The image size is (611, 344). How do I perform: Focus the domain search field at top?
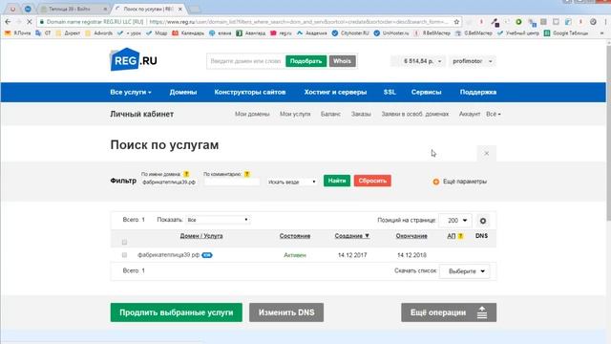click(246, 61)
